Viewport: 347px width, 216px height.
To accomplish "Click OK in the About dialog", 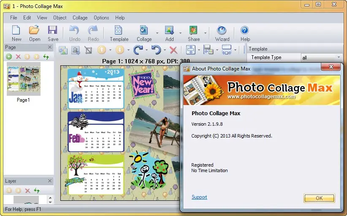I will [x=319, y=198].
